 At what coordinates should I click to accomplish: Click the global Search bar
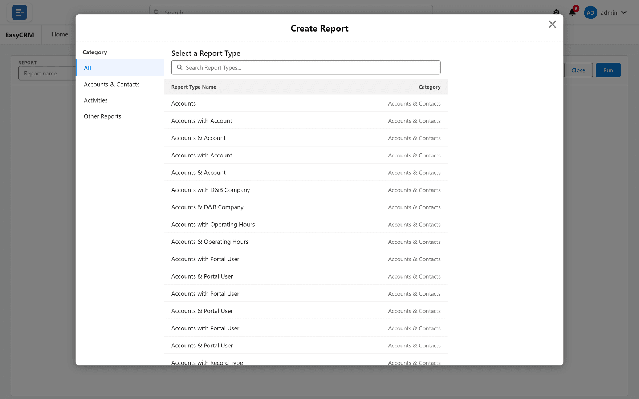pyautogui.click(x=291, y=10)
